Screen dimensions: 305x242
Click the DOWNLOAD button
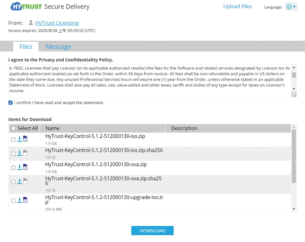click(152, 230)
